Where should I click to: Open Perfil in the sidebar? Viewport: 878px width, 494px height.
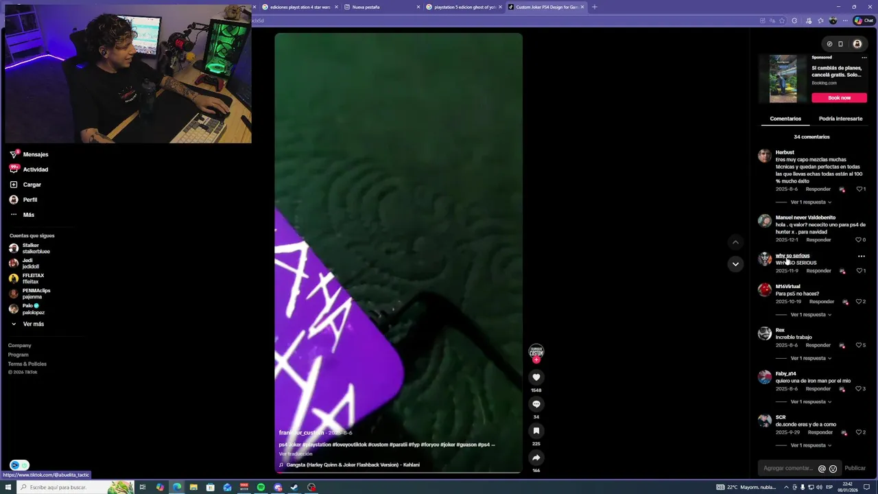(x=23, y=200)
